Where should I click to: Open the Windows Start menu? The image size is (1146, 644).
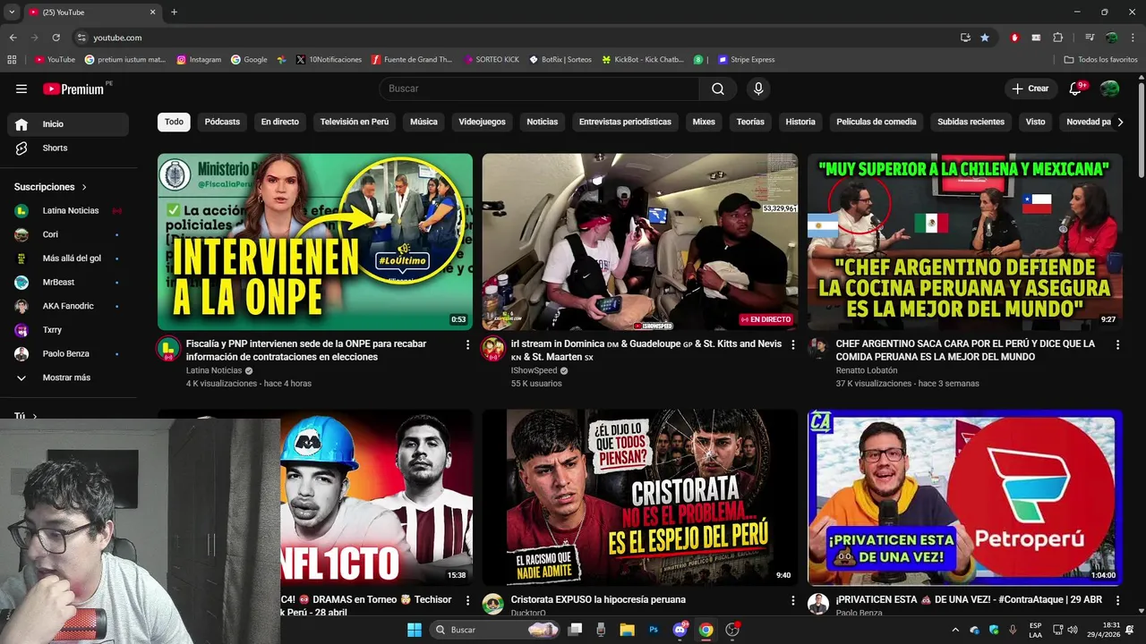click(415, 630)
